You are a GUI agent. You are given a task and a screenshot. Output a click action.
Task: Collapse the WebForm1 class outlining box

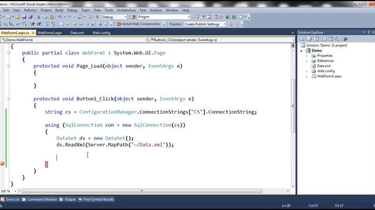point(9,53)
